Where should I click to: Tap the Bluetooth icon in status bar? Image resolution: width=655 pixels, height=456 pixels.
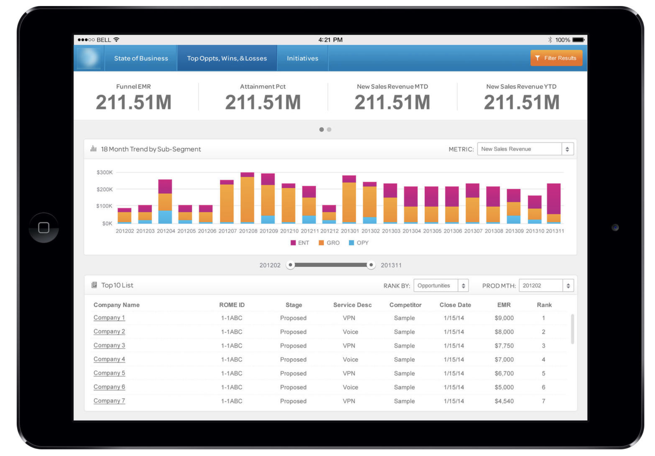point(550,40)
